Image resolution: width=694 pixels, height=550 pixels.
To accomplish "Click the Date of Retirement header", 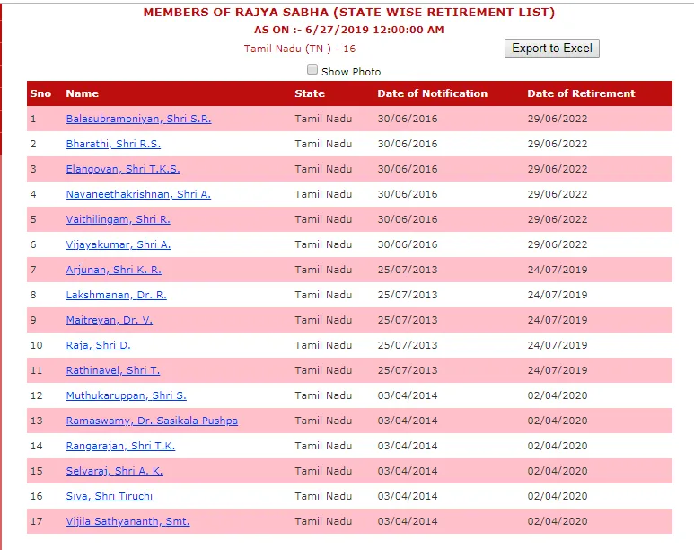I will [x=581, y=93].
